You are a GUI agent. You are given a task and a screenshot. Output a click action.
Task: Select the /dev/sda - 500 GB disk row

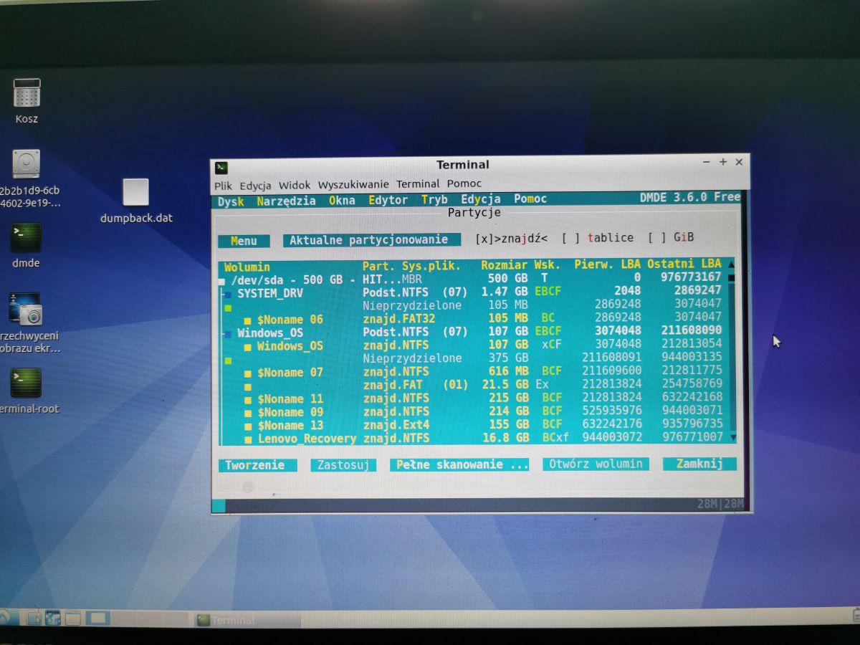tap(473, 278)
